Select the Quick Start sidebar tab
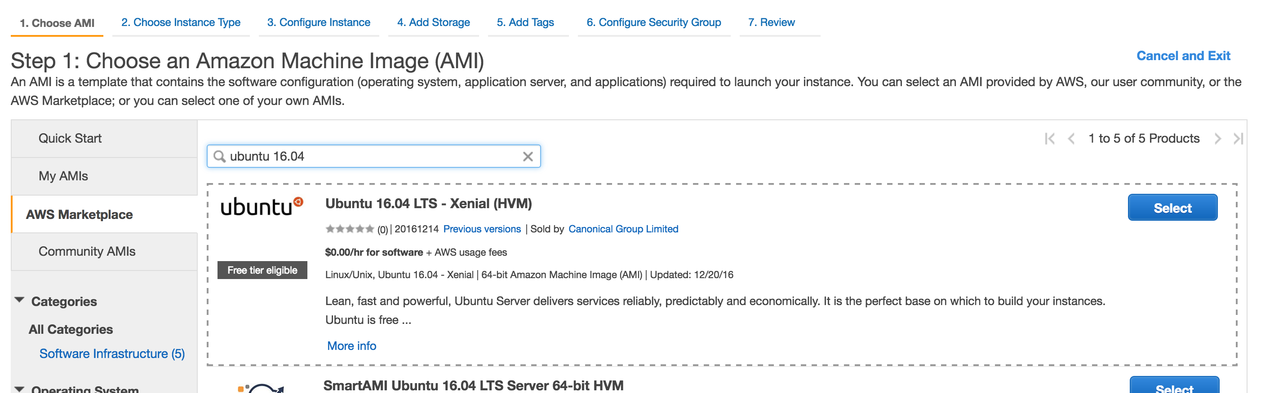Image resolution: width=1261 pixels, height=393 pixels. pos(104,139)
